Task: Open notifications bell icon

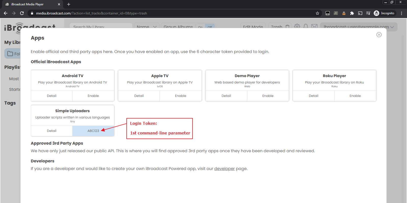Action: tap(306, 26)
